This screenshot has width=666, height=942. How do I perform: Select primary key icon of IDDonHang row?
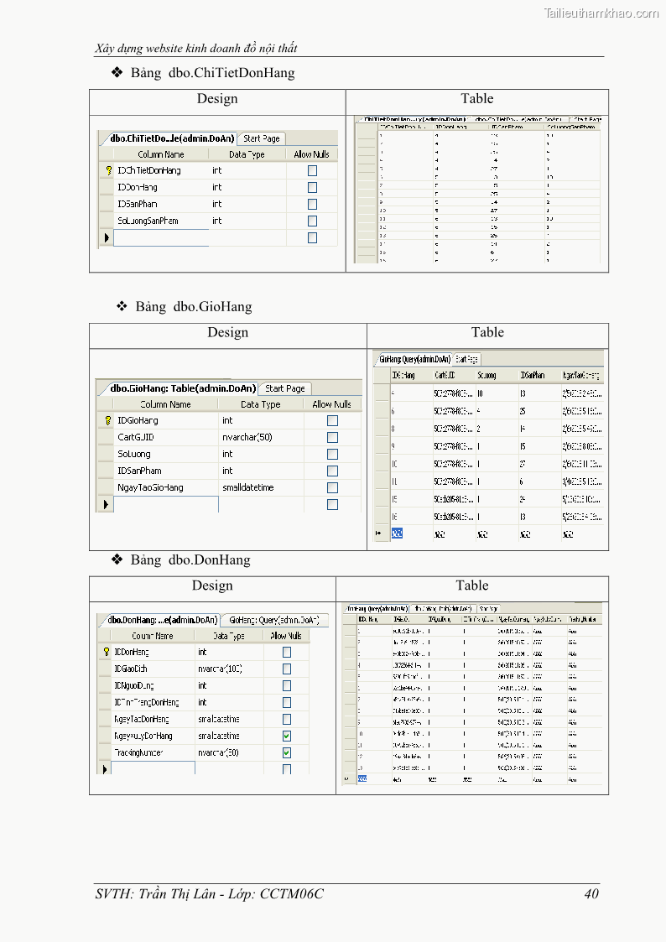[106, 652]
